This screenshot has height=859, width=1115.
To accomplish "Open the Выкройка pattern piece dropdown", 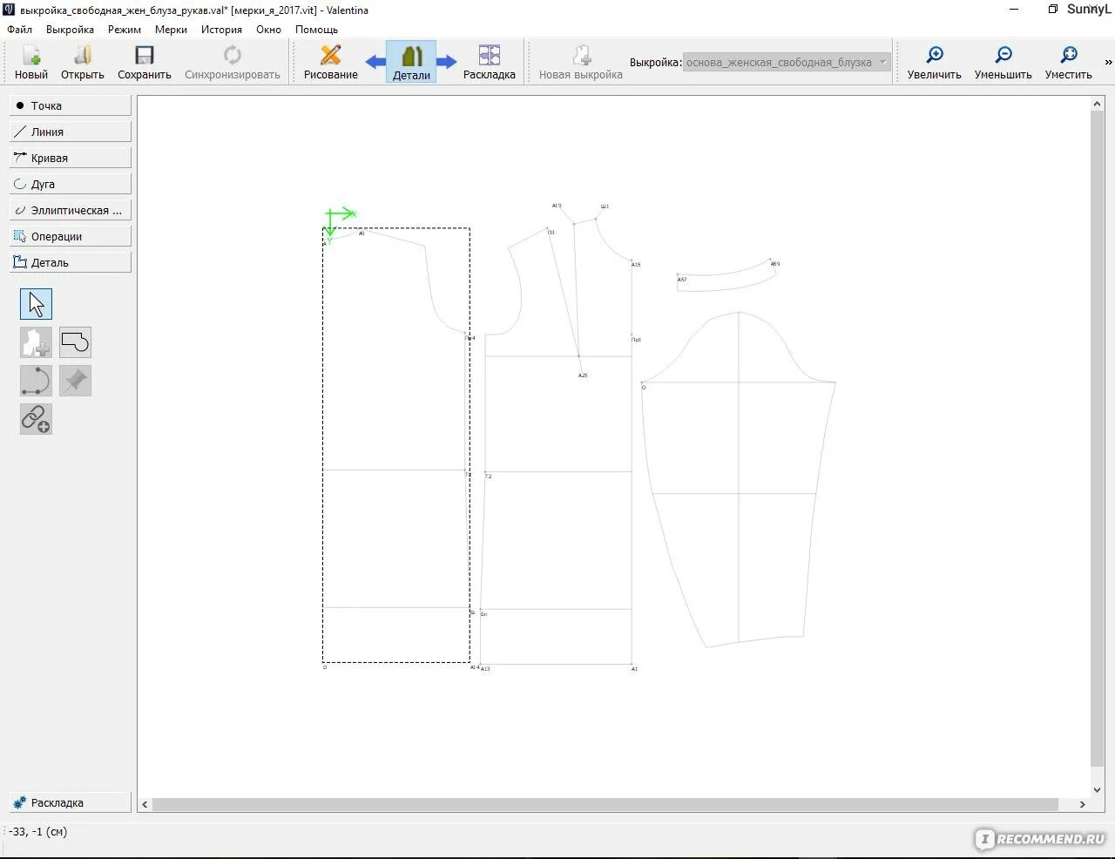I will tap(787, 63).
